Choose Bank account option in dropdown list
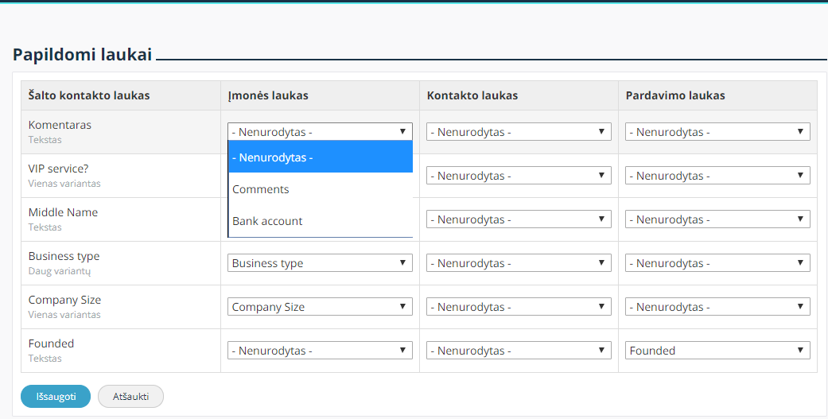The width and height of the screenshot is (828, 419). pos(321,220)
